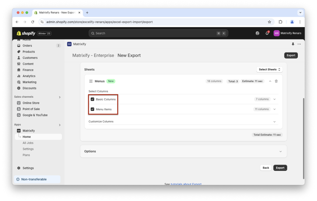Viewport: 317px width, 201px height.
Task: Switch to the All Jobs page in Matrixify
Action: [28, 143]
